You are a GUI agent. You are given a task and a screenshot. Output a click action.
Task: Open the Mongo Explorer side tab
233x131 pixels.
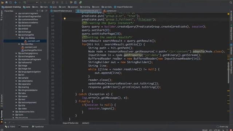point(232,32)
